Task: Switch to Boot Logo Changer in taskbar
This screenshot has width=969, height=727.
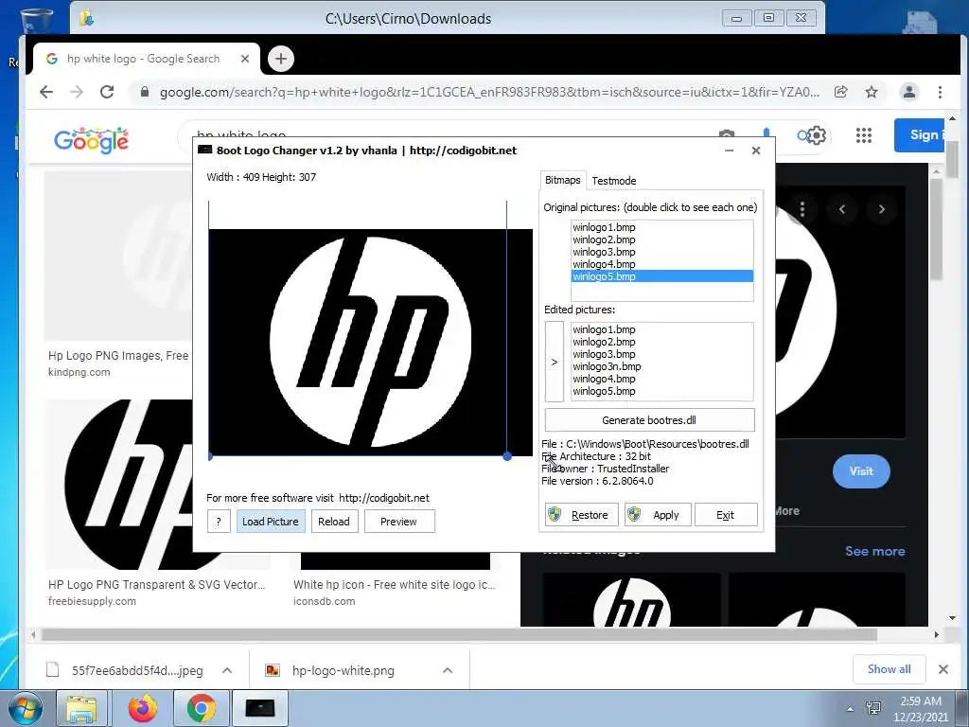Action: (260, 708)
